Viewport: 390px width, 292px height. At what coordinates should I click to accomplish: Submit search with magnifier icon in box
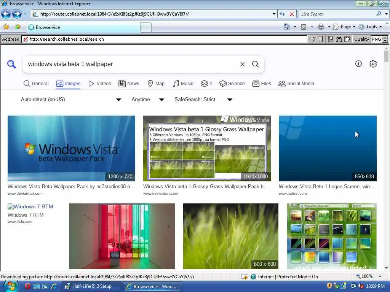[x=255, y=64]
